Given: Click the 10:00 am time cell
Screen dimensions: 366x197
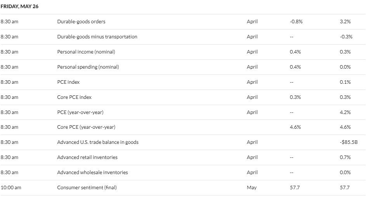Looking at the screenshot, I should [x=11, y=188].
